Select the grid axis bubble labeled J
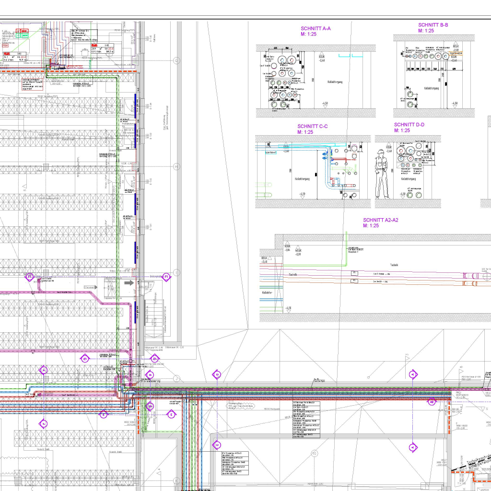 (x=176, y=378)
